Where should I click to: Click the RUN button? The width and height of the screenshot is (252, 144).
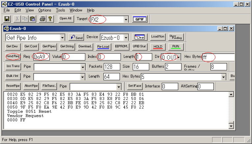coord(176,47)
